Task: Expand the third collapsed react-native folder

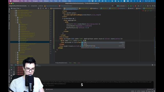Action: (x=14, y=14)
